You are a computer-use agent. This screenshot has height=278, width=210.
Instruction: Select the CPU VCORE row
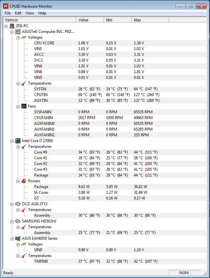coord(120,43)
